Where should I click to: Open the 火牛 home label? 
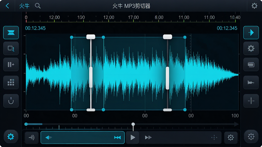click(24, 6)
